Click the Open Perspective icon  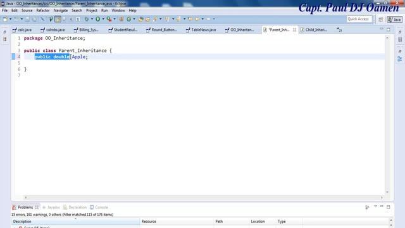(x=381, y=20)
